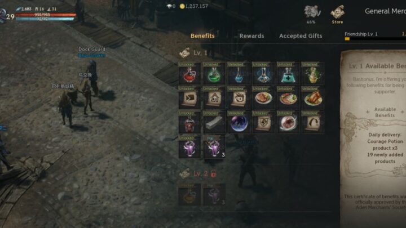Click the teal medical cross flask
This screenshot has width=406, height=228.
tap(288, 73)
